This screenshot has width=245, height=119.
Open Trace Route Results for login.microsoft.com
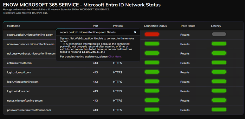pyautogui.click(x=185, y=72)
